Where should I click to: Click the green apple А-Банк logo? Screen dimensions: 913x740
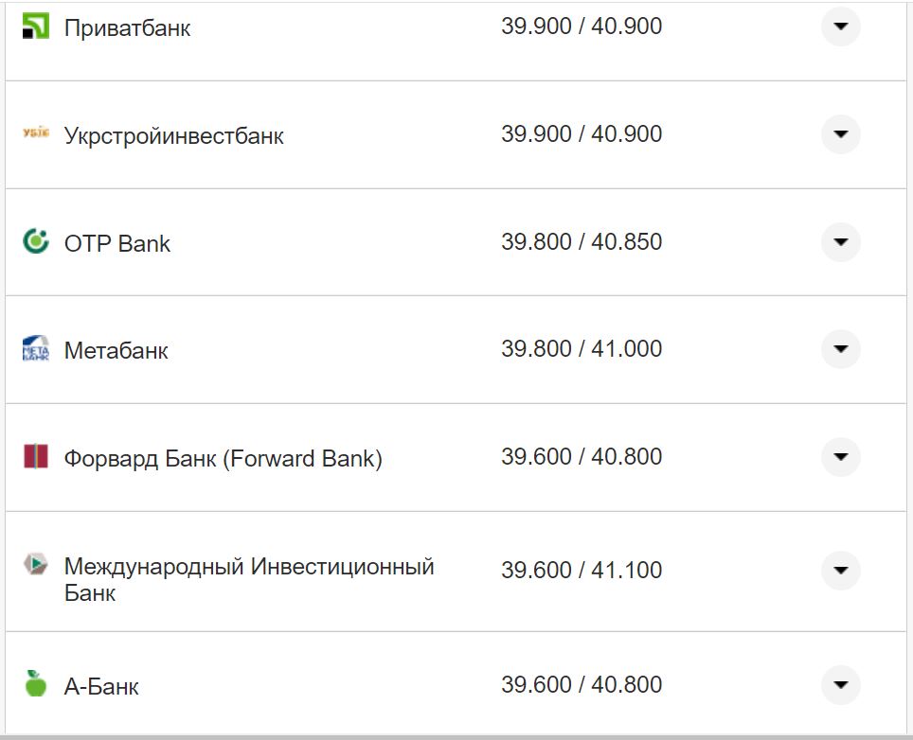pos(34,683)
